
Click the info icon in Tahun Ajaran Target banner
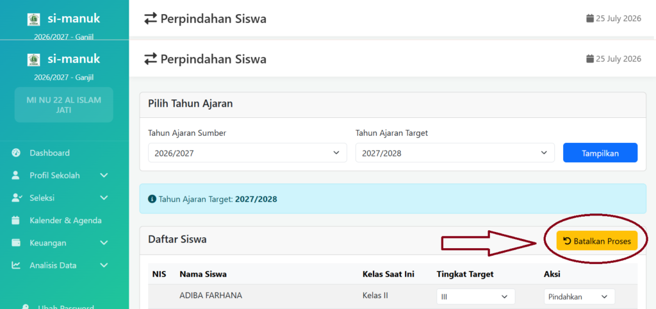point(152,199)
